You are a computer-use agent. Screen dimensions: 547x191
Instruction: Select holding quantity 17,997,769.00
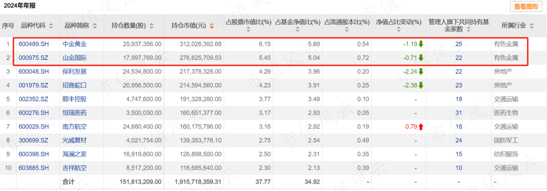click(142, 58)
